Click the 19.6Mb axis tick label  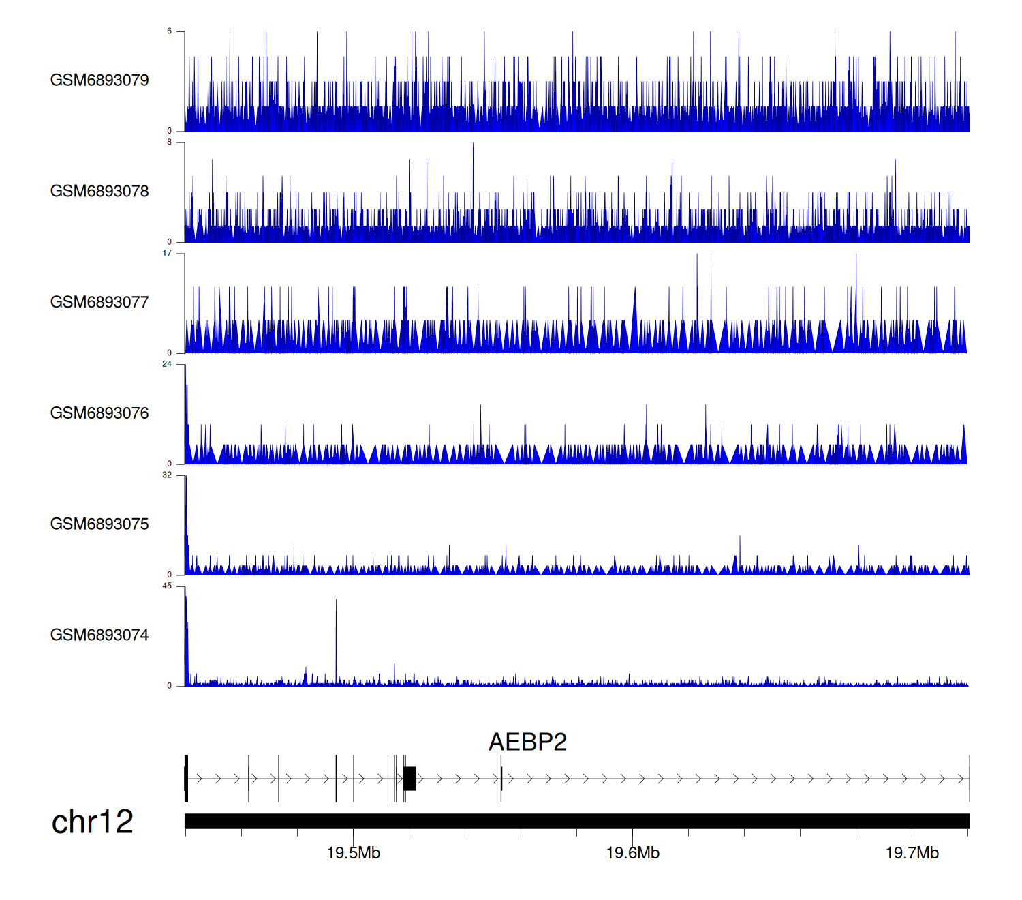point(632,853)
